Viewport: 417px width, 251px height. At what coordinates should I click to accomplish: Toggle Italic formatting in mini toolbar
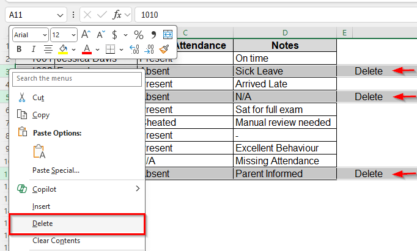(33, 49)
